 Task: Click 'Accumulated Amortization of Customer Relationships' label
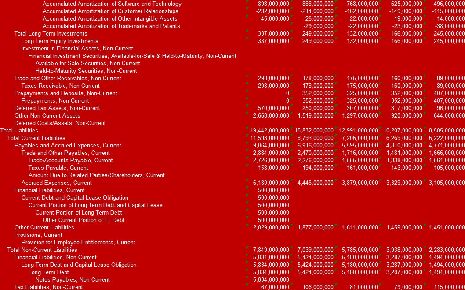[x=110, y=11]
